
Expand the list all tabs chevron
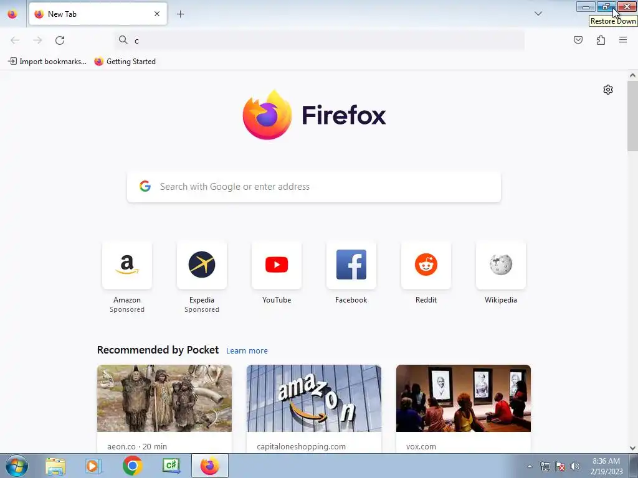coord(538,14)
